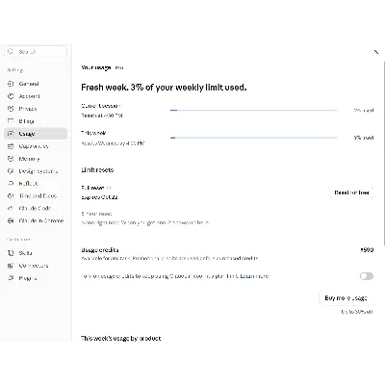Click the Claude Code icon
The height and width of the screenshot is (385, 385).
click(x=11, y=208)
